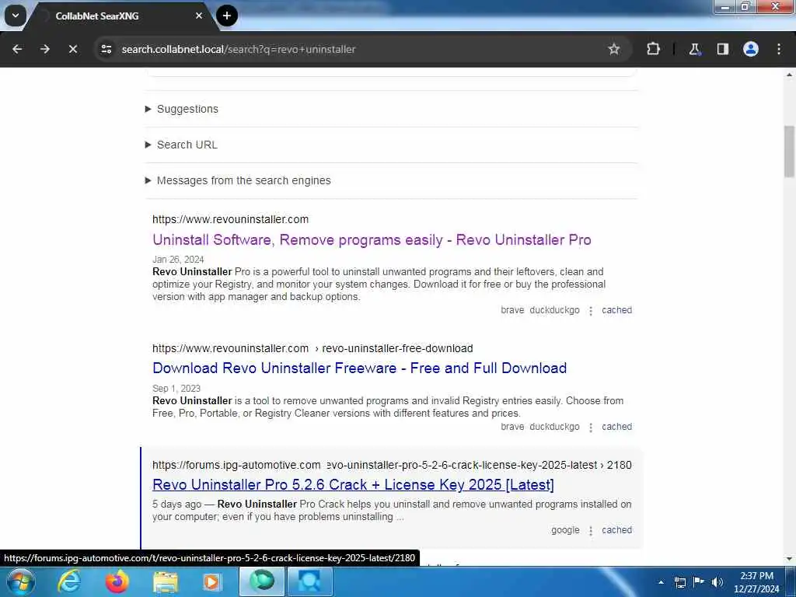Open cached link of Crack result

616,530
